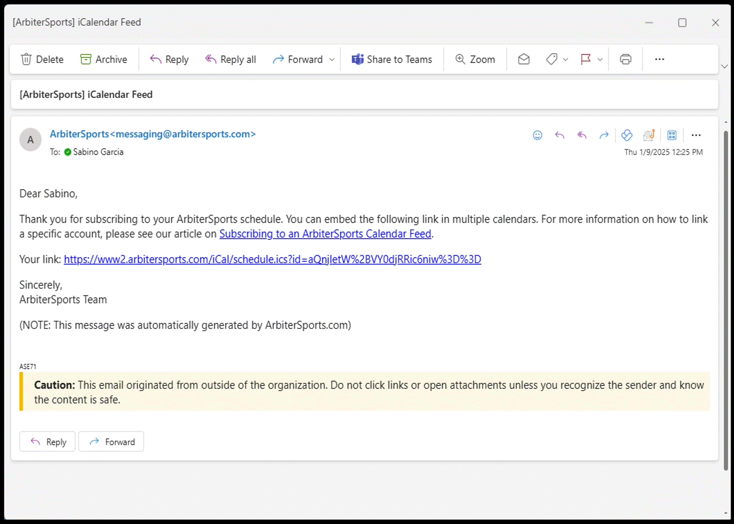This screenshot has width=734, height=524.
Task: React with the smiley emoji icon
Action: click(x=537, y=135)
